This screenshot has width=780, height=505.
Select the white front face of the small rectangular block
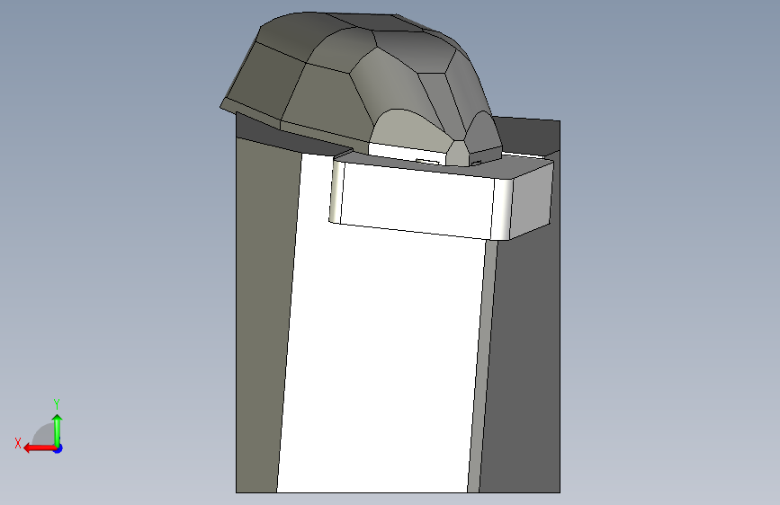pyautogui.click(x=417, y=201)
